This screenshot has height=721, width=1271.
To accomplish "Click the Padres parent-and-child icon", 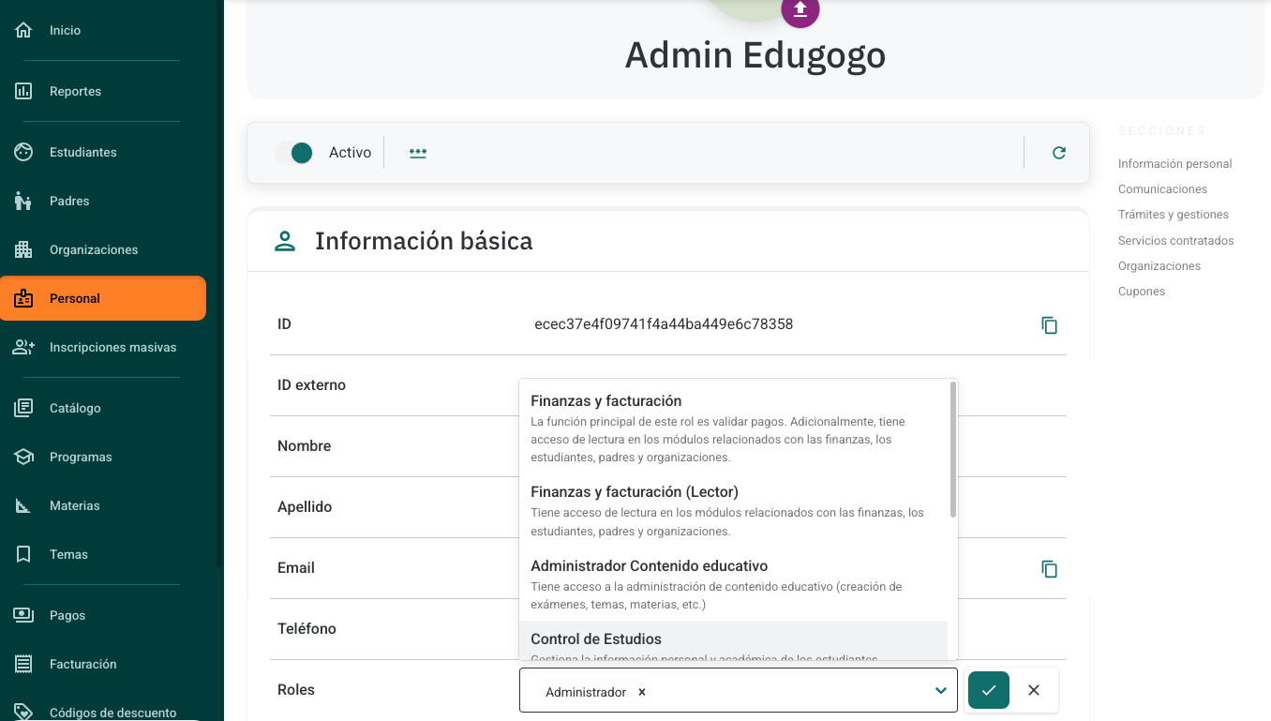I will (x=23, y=202).
